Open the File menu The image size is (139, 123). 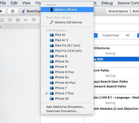click(x=3, y=3)
